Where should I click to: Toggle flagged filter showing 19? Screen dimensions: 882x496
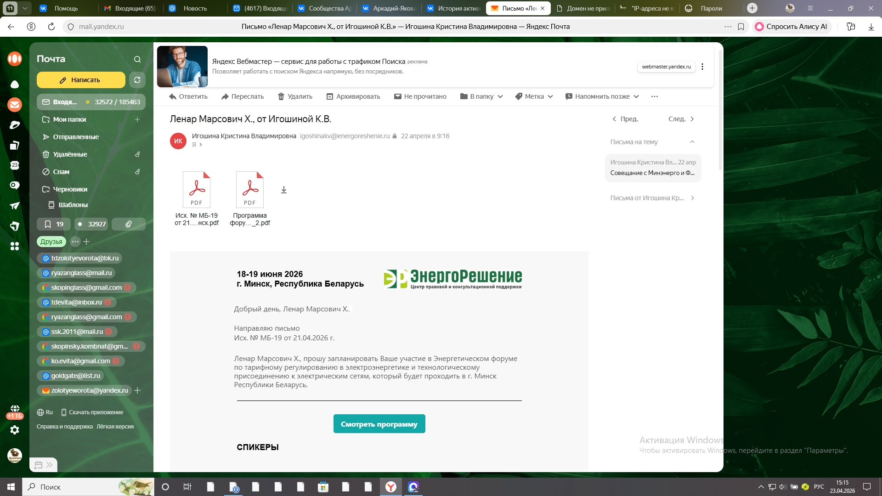coord(54,224)
